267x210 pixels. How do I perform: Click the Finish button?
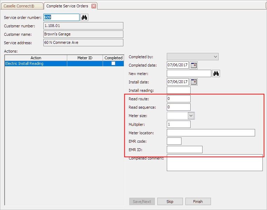pos(198,202)
